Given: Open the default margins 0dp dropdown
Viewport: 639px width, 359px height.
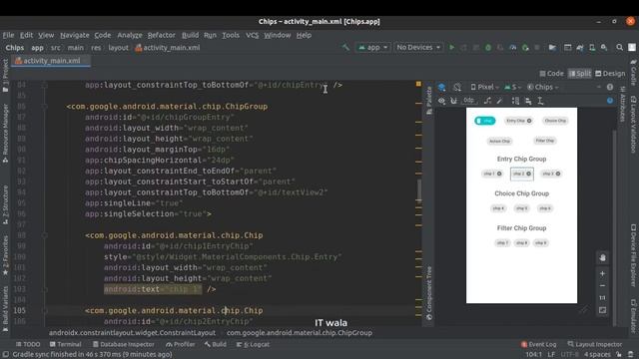Looking at the screenshot, I should [470, 101].
